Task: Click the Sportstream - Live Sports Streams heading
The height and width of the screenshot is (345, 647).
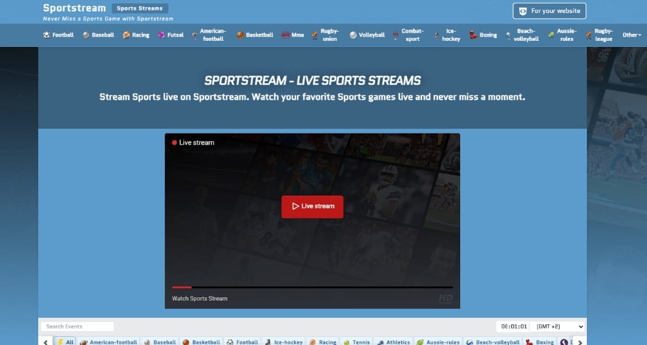Action: pos(312,80)
